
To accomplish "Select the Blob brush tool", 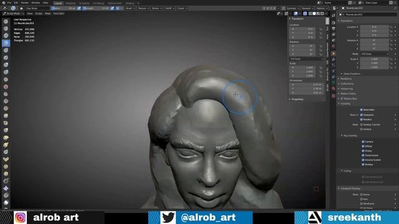I will click(x=6, y=72).
